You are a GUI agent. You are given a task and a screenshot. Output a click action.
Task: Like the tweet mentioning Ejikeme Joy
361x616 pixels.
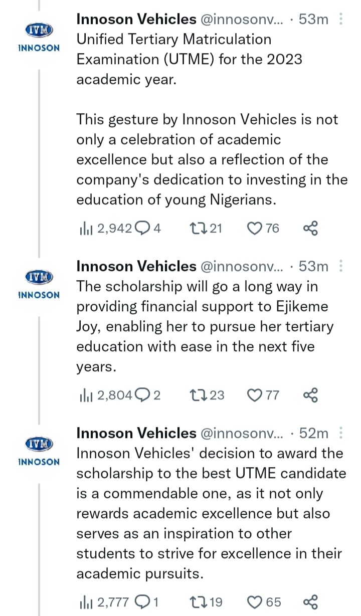(x=256, y=395)
